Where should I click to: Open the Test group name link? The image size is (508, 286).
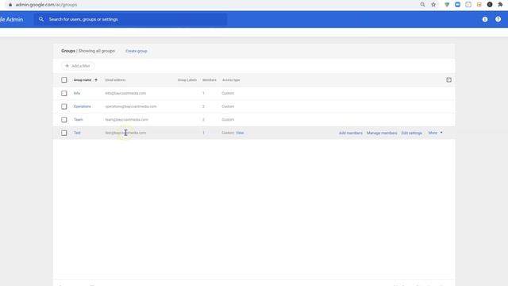pyautogui.click(x=77, y=133)
